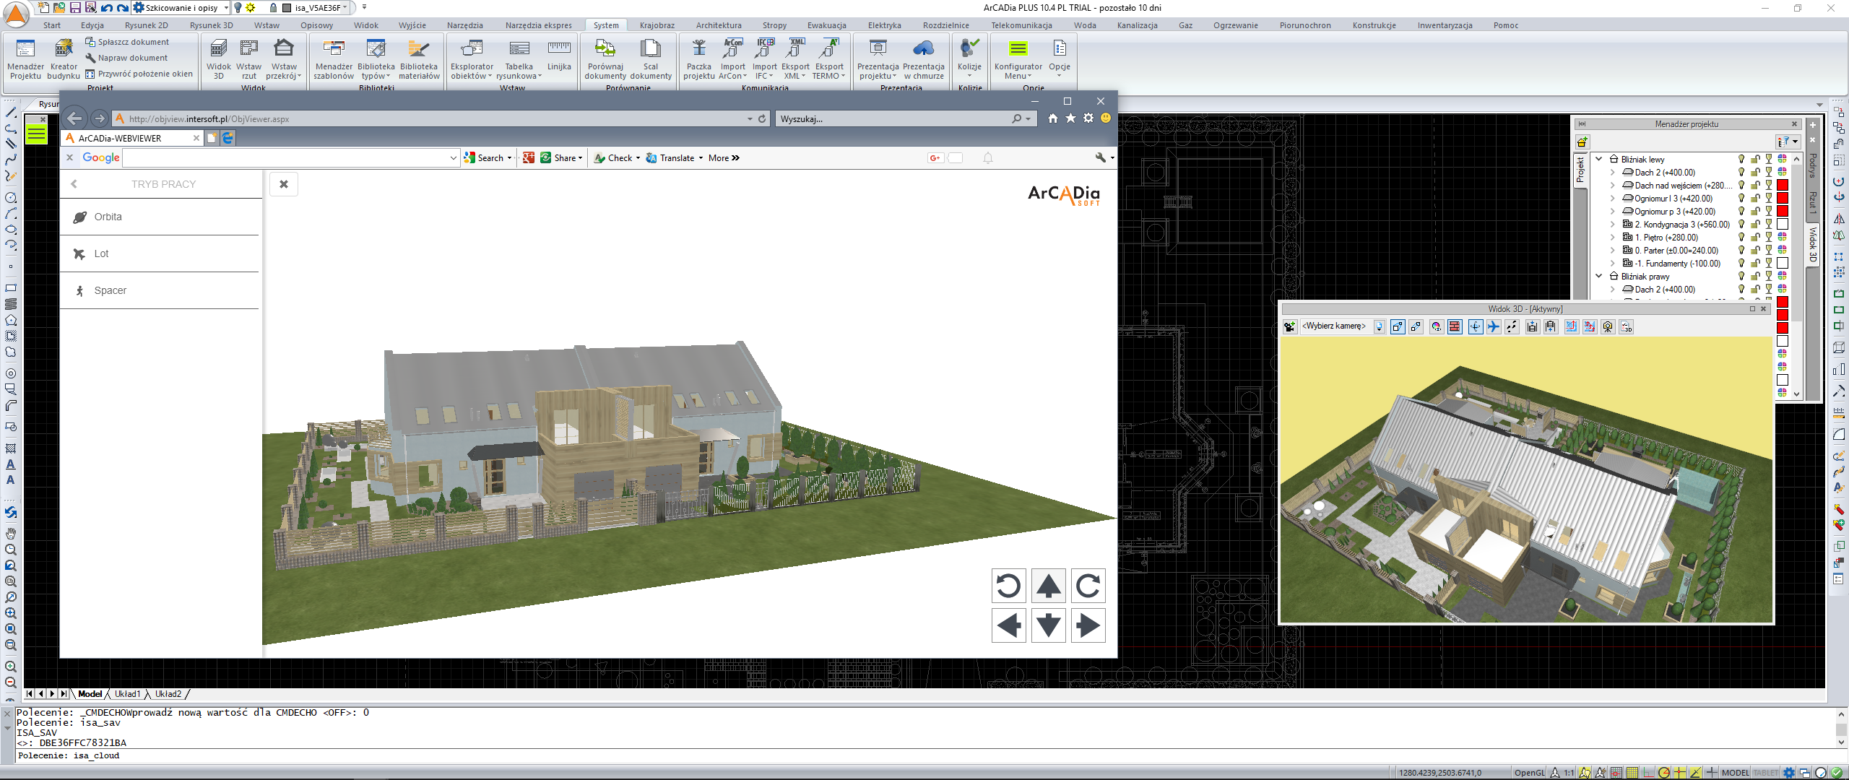Click home icon in browser window
Image resolution: width=1849 pixels, height=780 pixels.
1052,118
